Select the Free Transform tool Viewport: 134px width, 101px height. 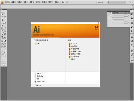click(x=5, y=34)
